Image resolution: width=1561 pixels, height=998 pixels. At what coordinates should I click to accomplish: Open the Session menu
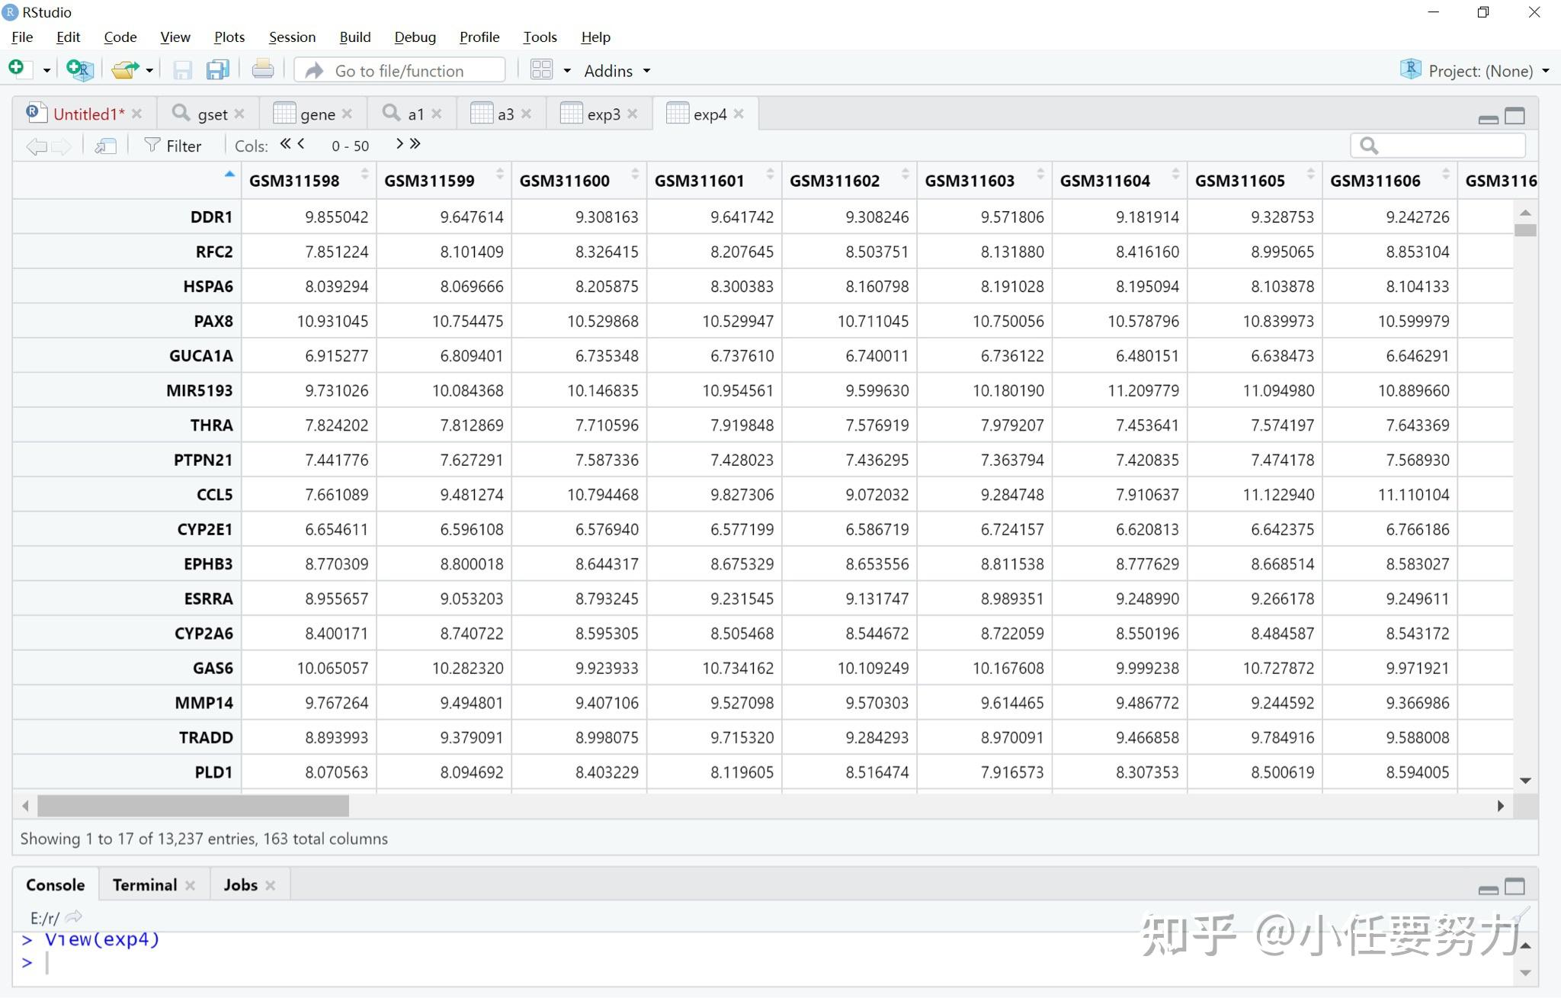[x=292, y=37]
